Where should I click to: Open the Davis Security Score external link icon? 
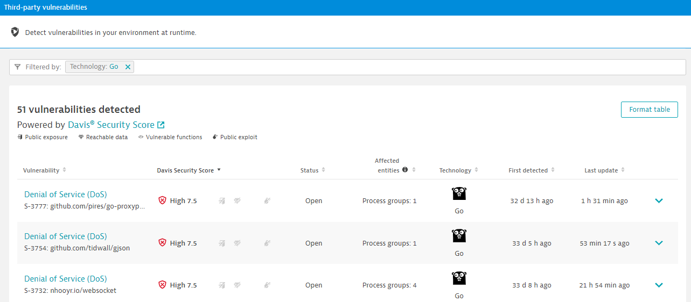[160, 125]
